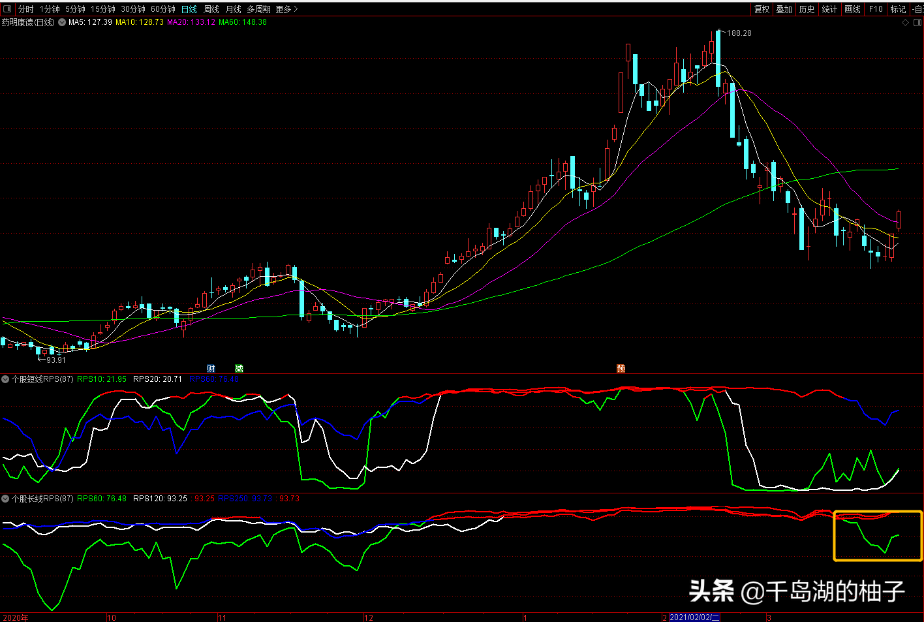
Task: Click the 叠加 overlay button
Action: tap(784, 9)
